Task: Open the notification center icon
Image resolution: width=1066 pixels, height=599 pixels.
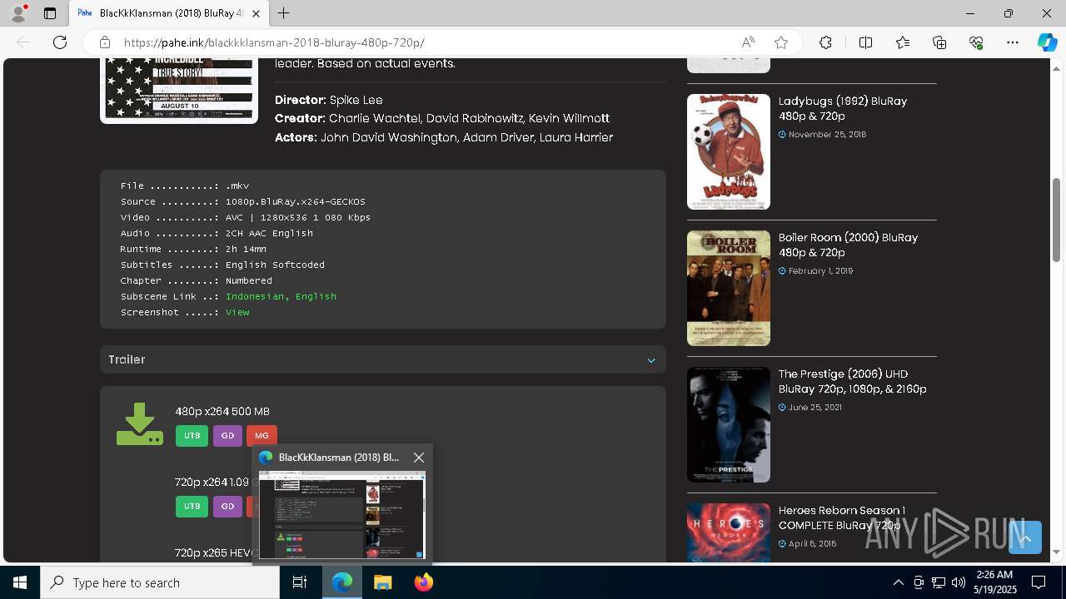Action: 1039,582
